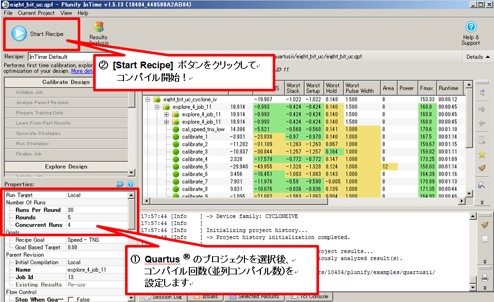Click the yellow star icon in results toolbar
This screenshot has width=494, height=302.
(482, 154)
